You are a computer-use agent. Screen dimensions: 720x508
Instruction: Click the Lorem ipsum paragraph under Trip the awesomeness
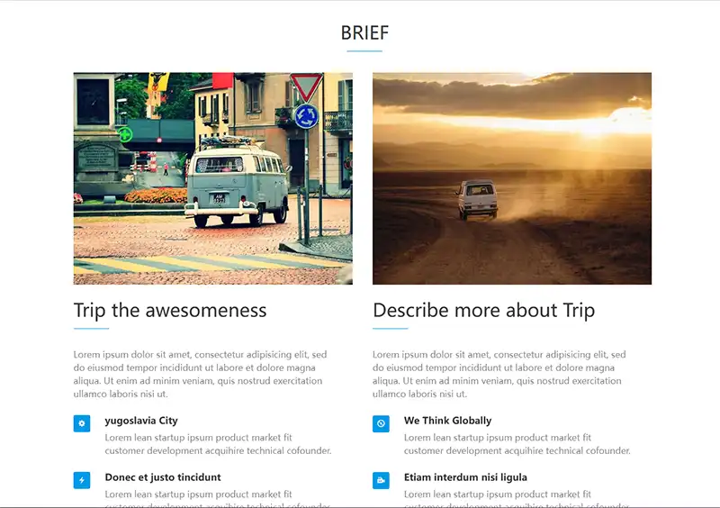[x=200, y=374]
